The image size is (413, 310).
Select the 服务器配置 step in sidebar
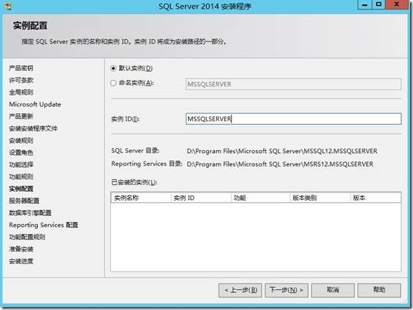[x=24, y=201]
